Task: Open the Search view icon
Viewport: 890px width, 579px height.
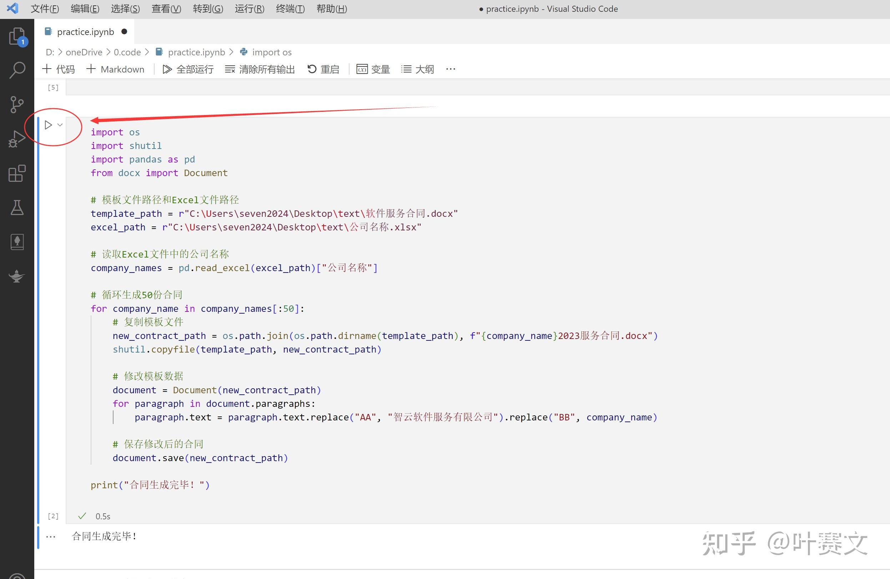Action: pos(17,70)
